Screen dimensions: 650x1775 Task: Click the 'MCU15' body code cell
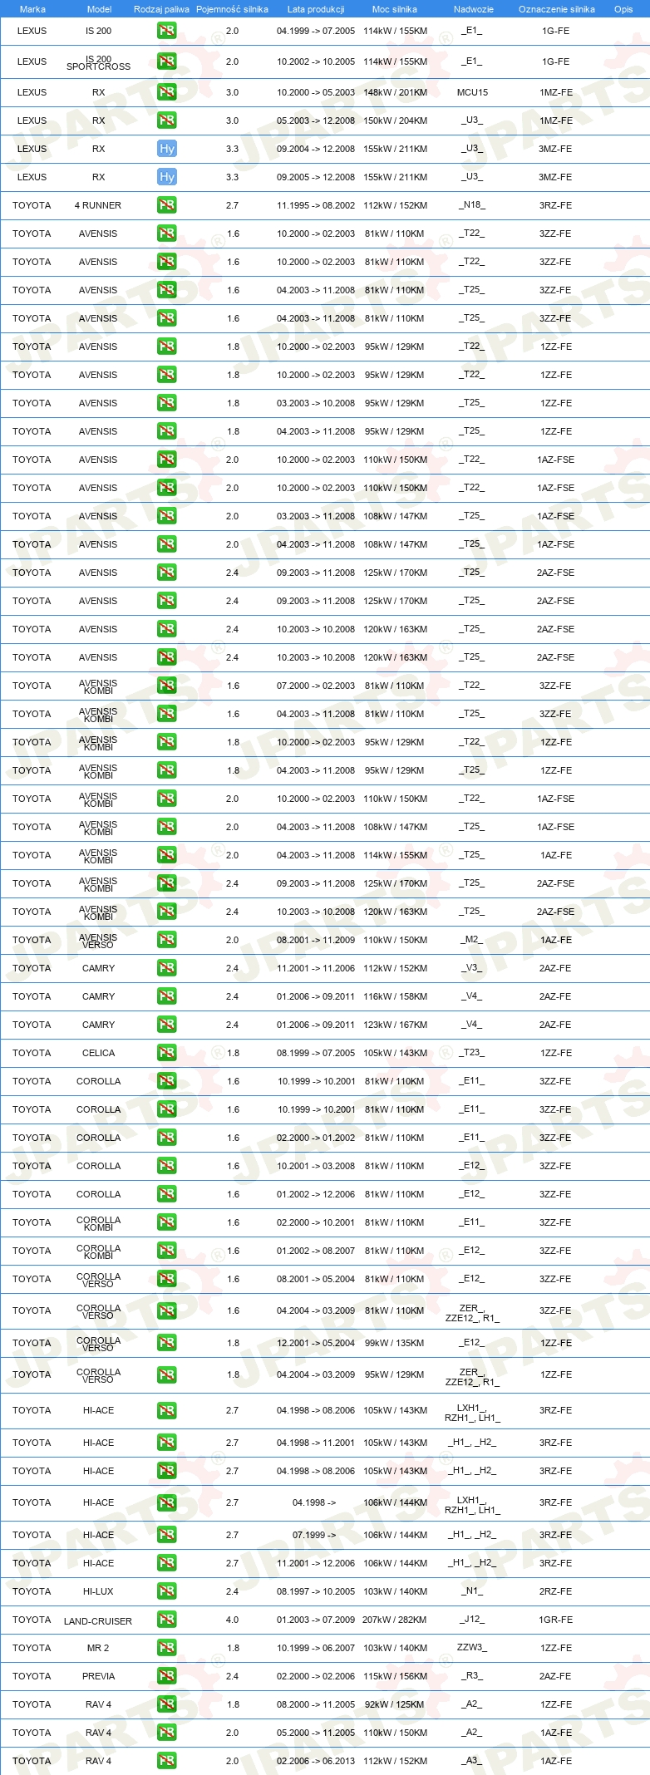point(472,92)
